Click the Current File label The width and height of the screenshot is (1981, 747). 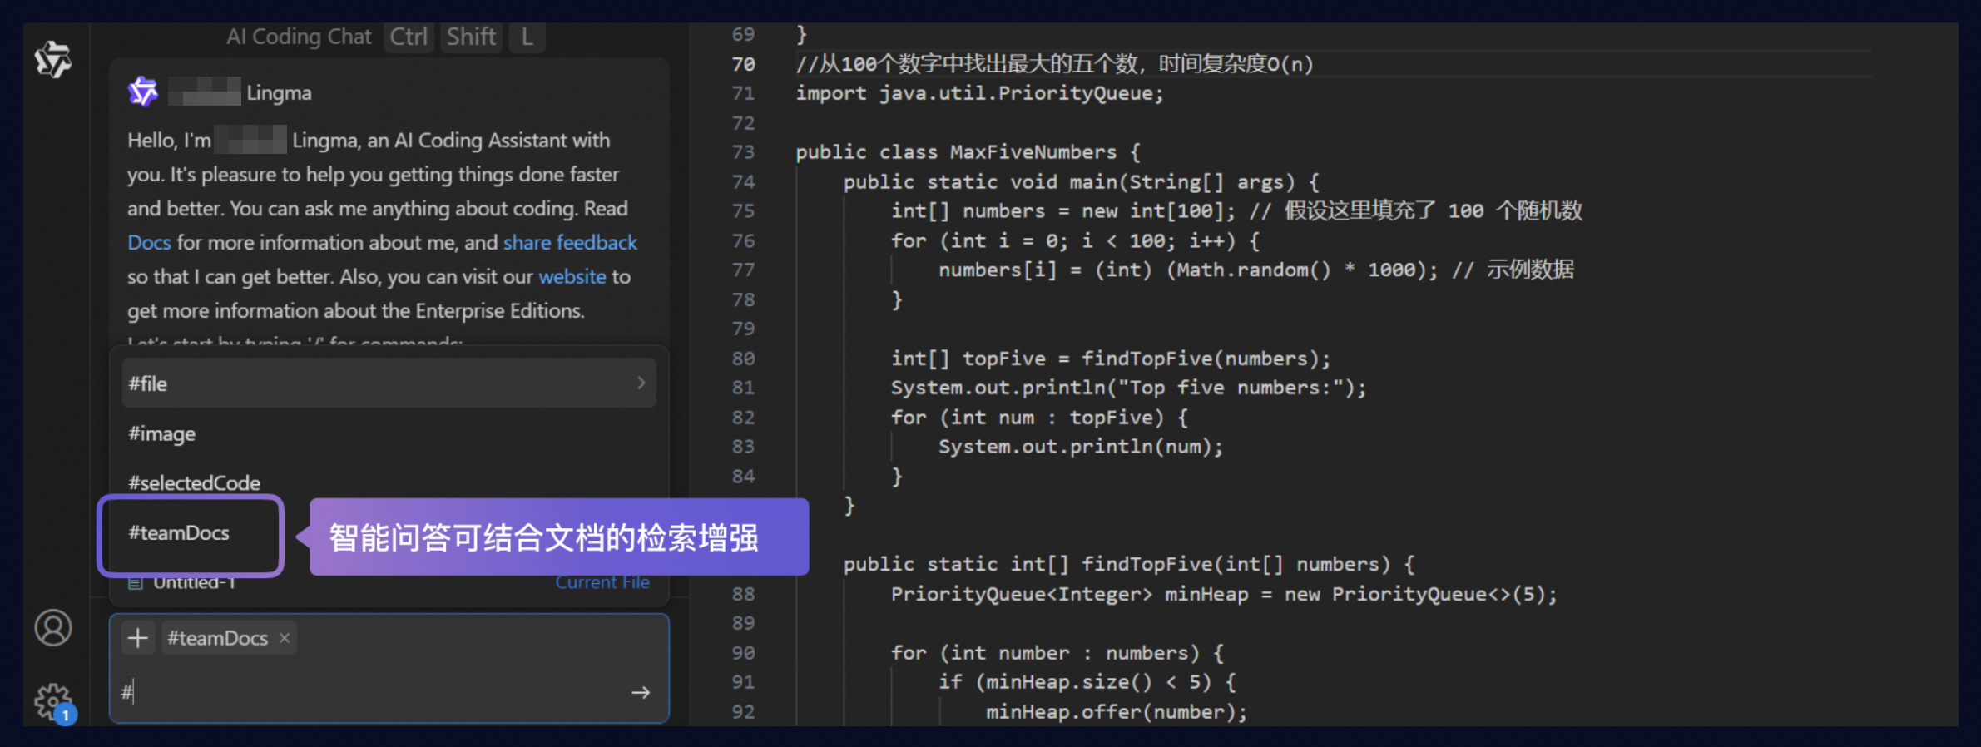click(x=602, y=582)
